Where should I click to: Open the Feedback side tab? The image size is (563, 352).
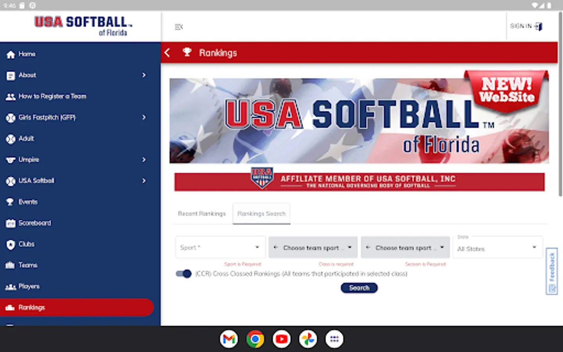pyautogui.click(x=552, y=271)
